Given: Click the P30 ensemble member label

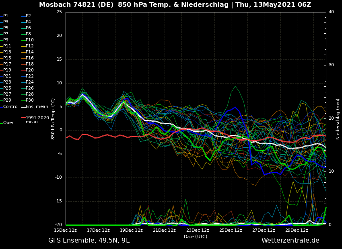Looking at the screenshot, I should (x=30, y=100).
